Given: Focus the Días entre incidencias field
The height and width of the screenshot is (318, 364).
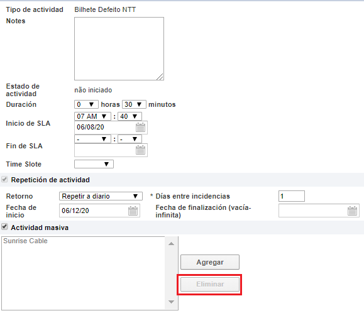Looking at the screenshot, I should tap(292, 196).
